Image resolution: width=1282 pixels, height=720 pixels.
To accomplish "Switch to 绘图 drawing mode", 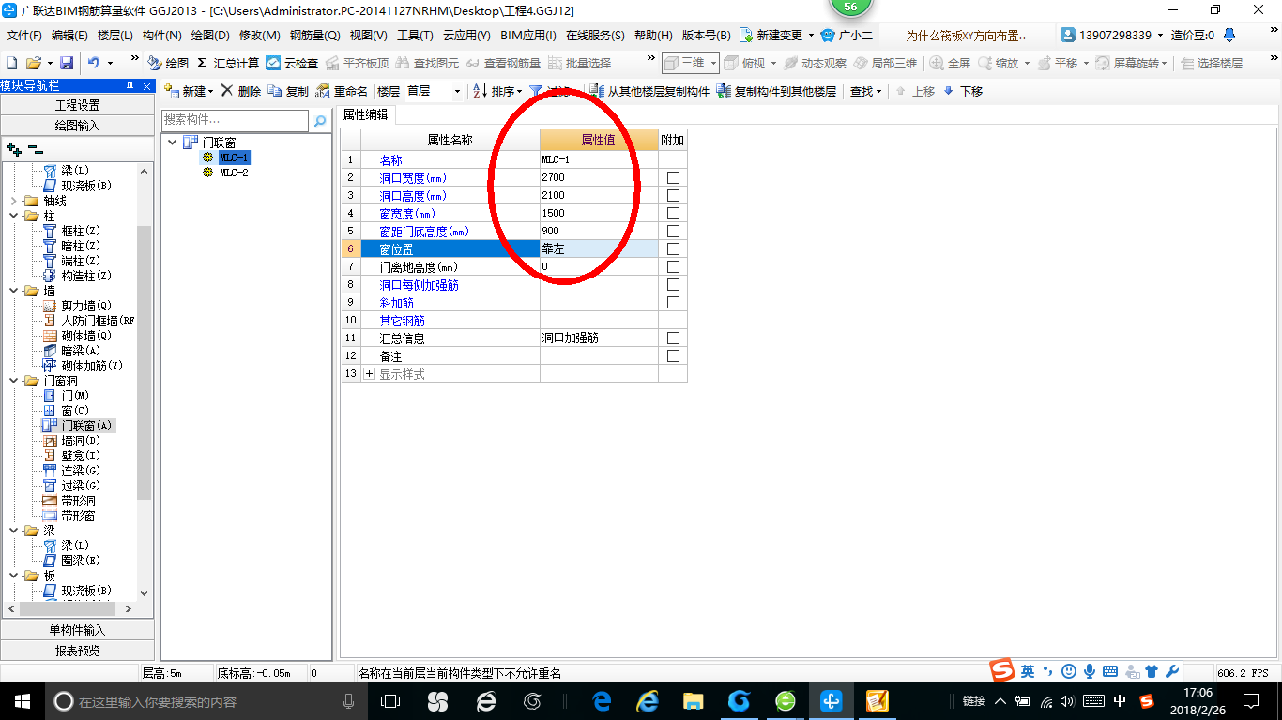I will coord(168,63).
